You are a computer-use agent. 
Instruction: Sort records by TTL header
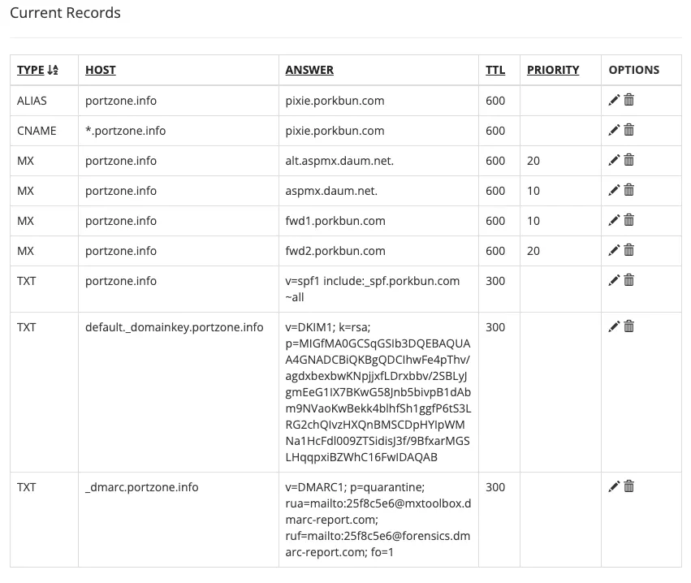[x=495, y=70]
